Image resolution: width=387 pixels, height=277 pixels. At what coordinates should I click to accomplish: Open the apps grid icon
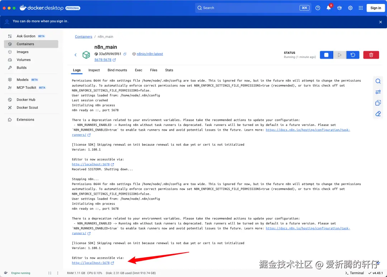[x=360, y=8]
